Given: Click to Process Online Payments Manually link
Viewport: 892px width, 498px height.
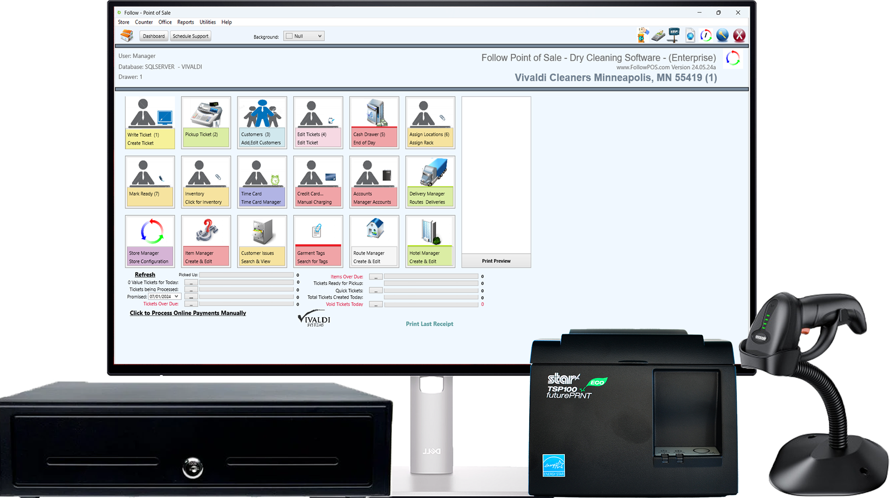Looking at the screenshot, I should click(x=188, y=313).
